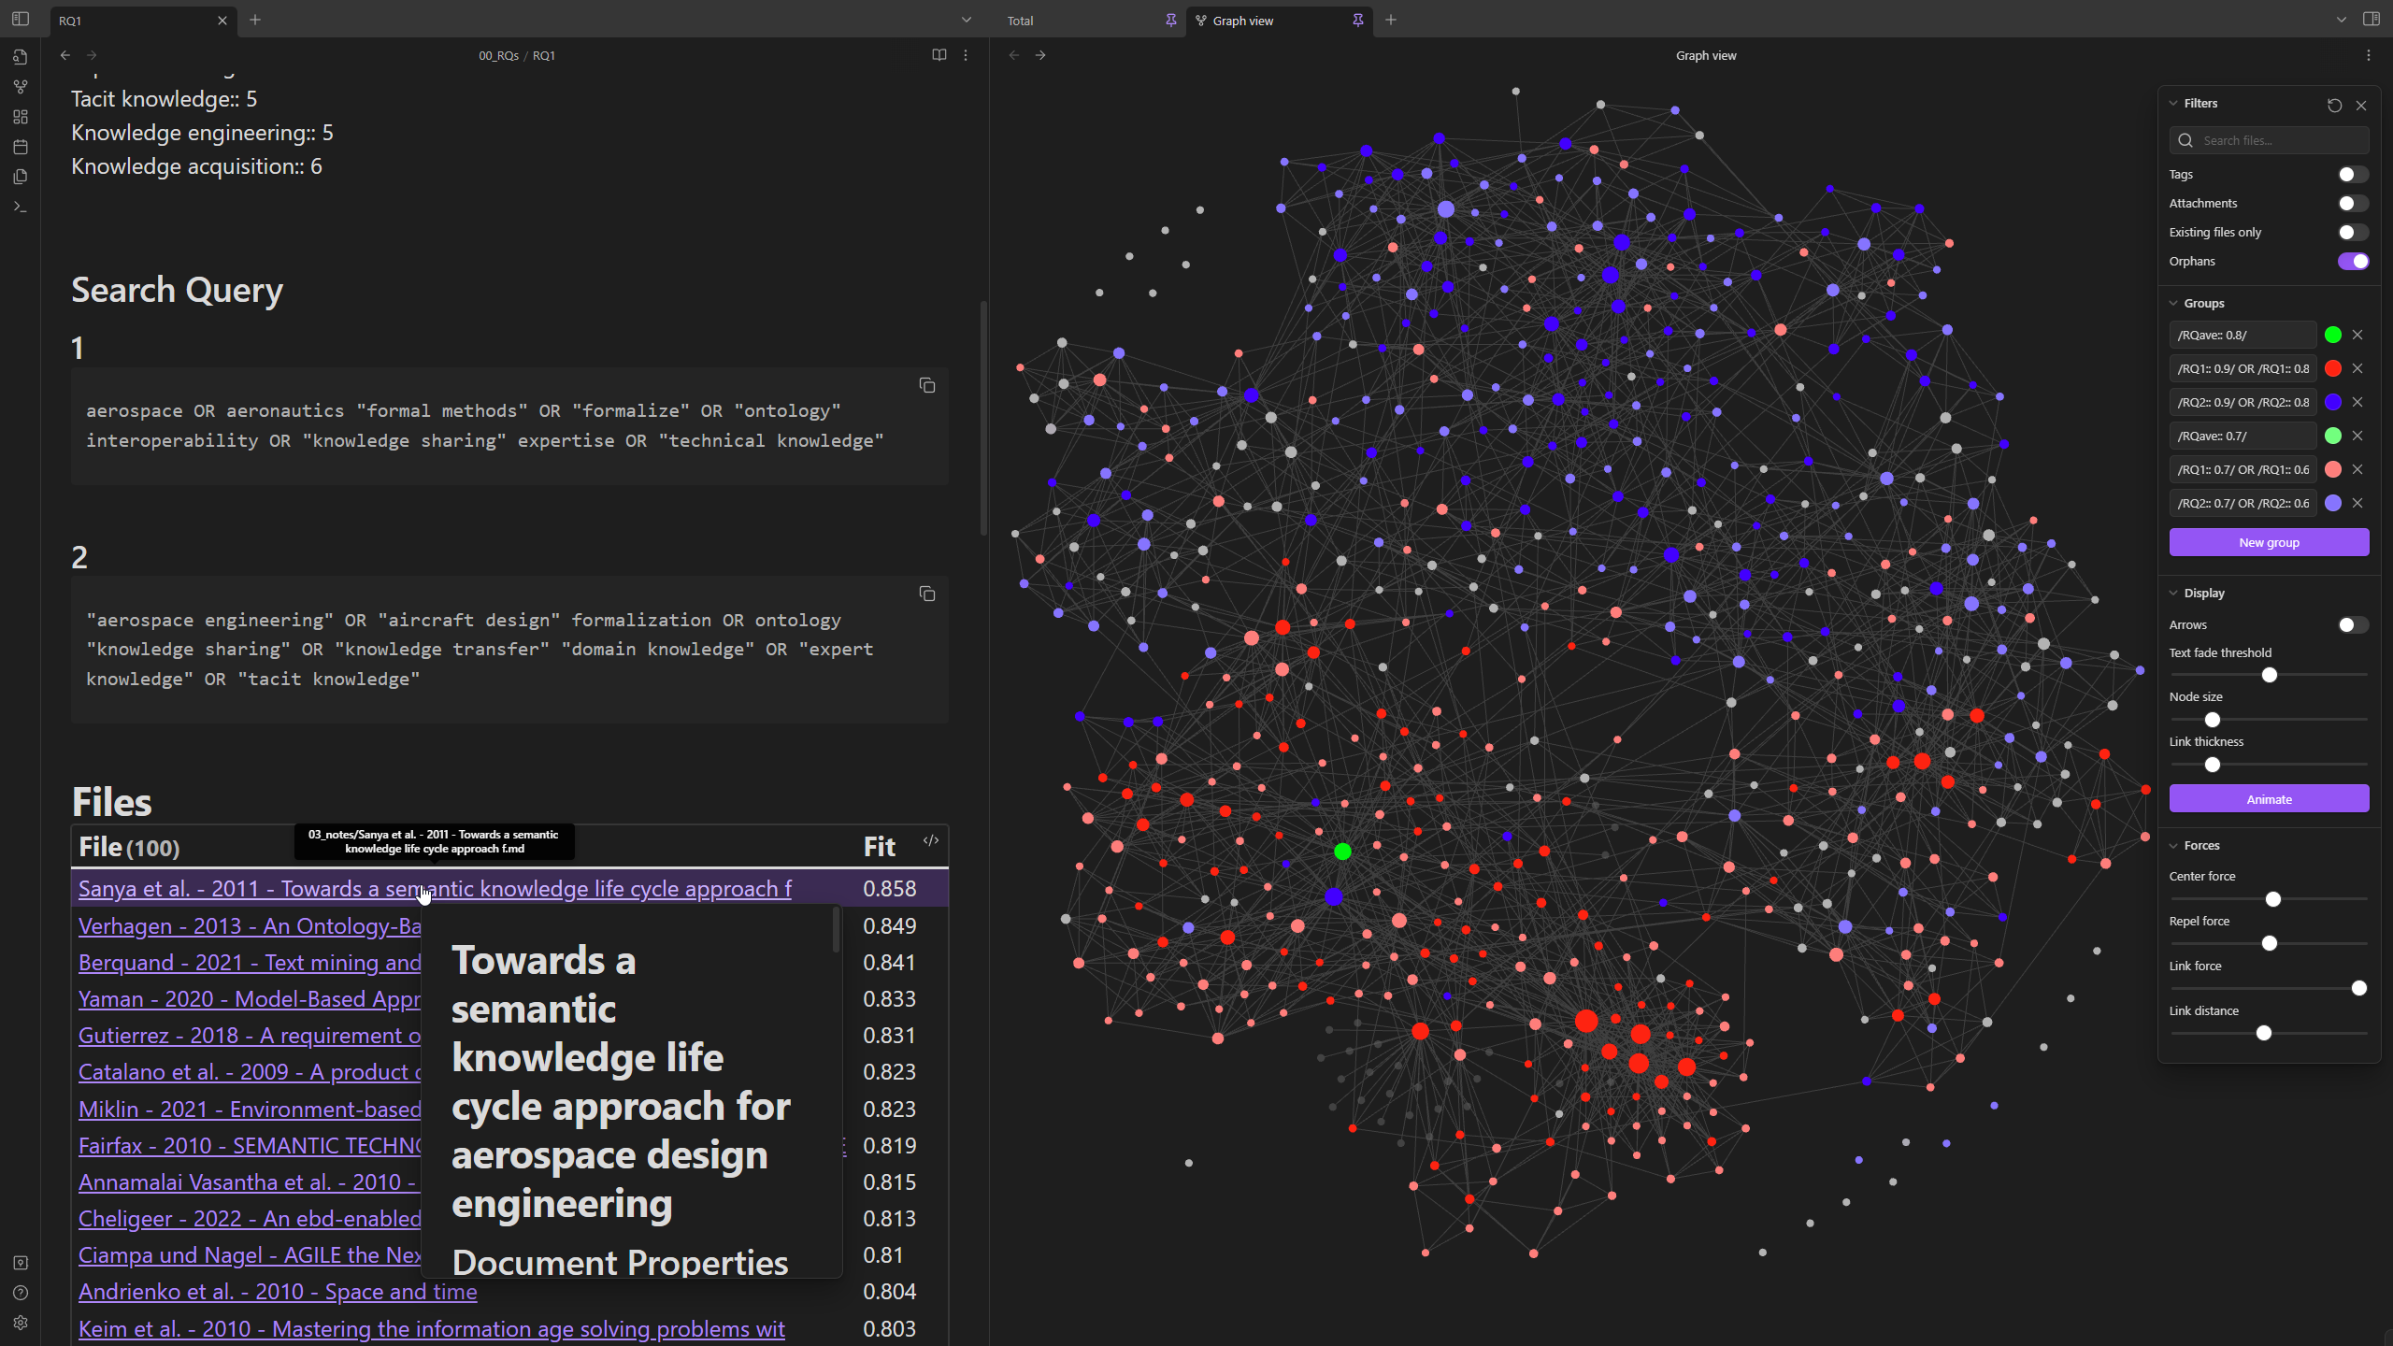Click the Search files input field

point(2280,140)
